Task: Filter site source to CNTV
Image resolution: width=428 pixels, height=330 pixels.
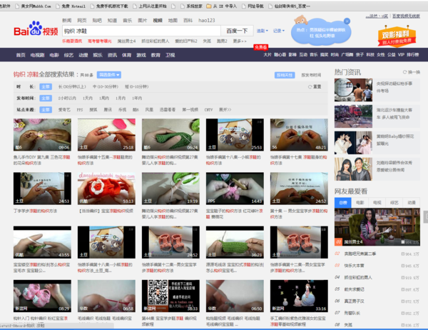Action: pos(208,109)
